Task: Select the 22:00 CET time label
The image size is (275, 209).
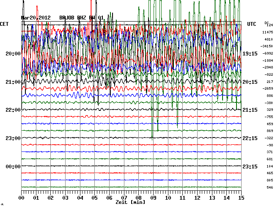Action: coord(13,110)
